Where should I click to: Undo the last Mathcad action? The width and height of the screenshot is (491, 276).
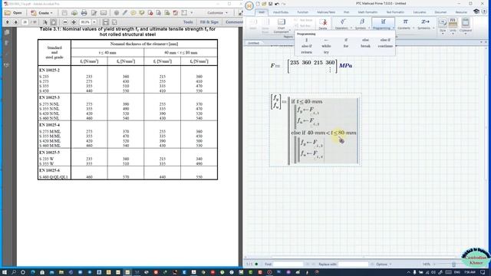coord(277,4)
